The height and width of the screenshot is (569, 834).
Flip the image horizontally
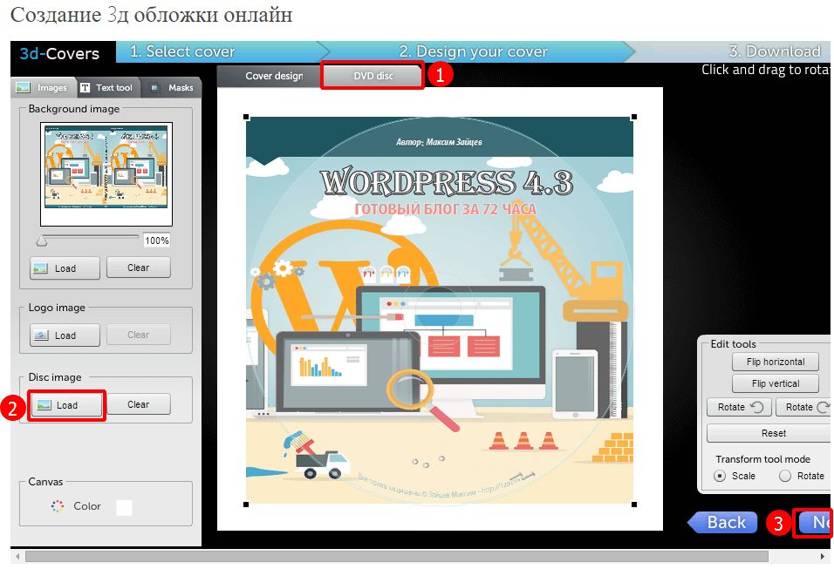click(776, 362)
